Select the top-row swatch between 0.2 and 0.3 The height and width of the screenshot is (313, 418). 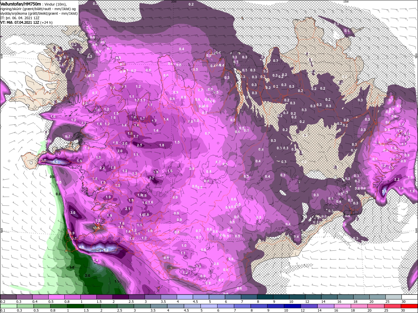[x=8, y=297]
